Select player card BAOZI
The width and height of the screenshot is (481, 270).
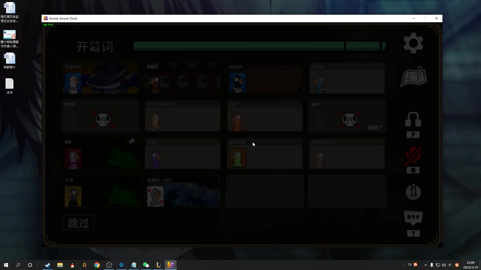click(x=182, y=78)
